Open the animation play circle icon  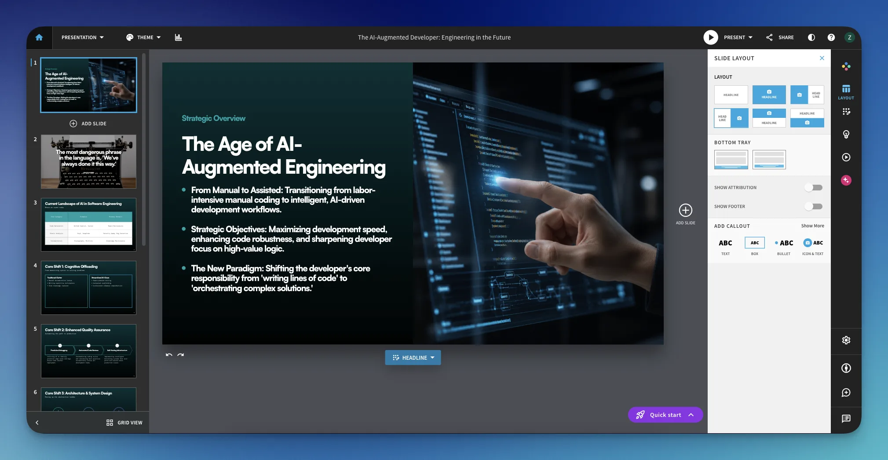tap(846, 157)
